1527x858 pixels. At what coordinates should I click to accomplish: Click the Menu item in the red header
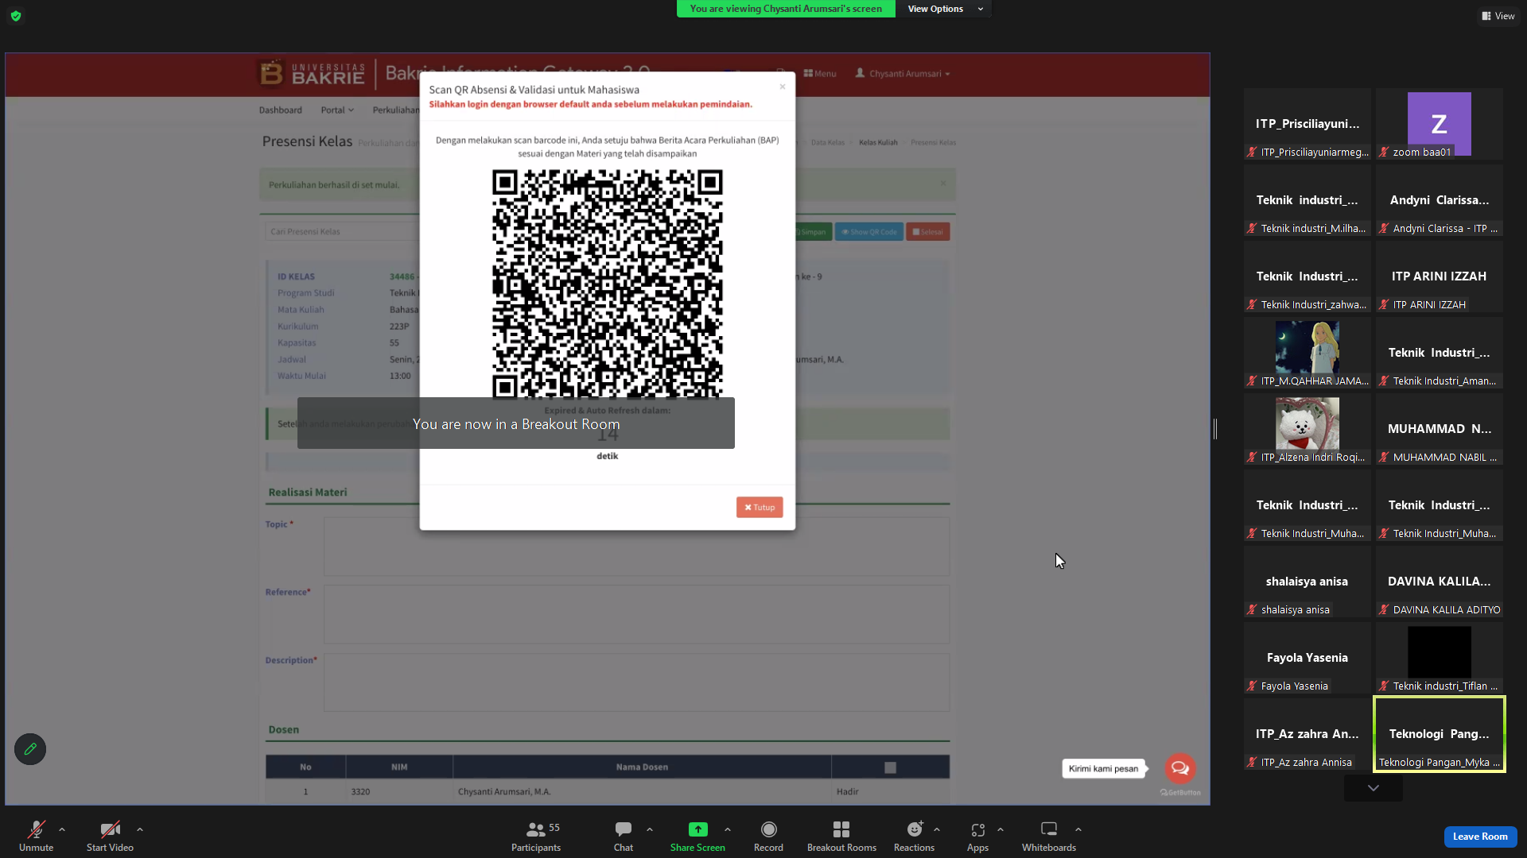point(820,74)
